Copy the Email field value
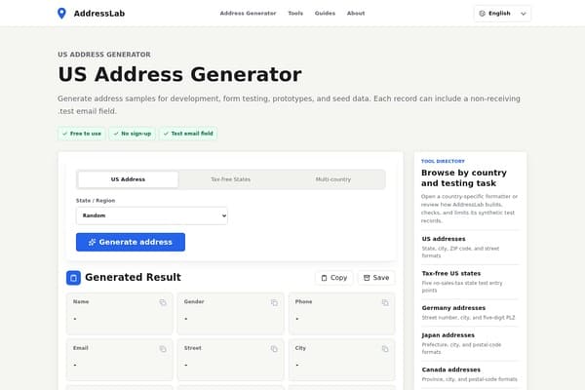 tap(163, 349)
